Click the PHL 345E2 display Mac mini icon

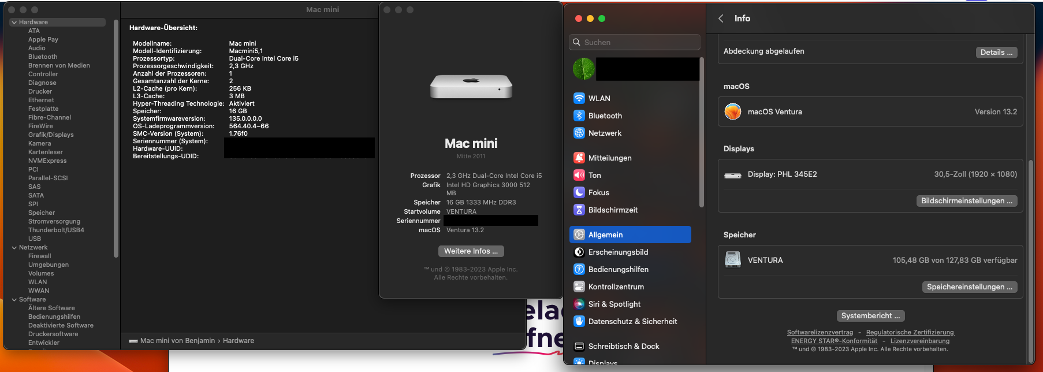click(x=733, y=175)
